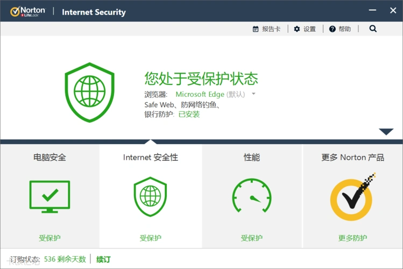Click the 报告卡 label

pyautogui.click(x=271, y=29)
